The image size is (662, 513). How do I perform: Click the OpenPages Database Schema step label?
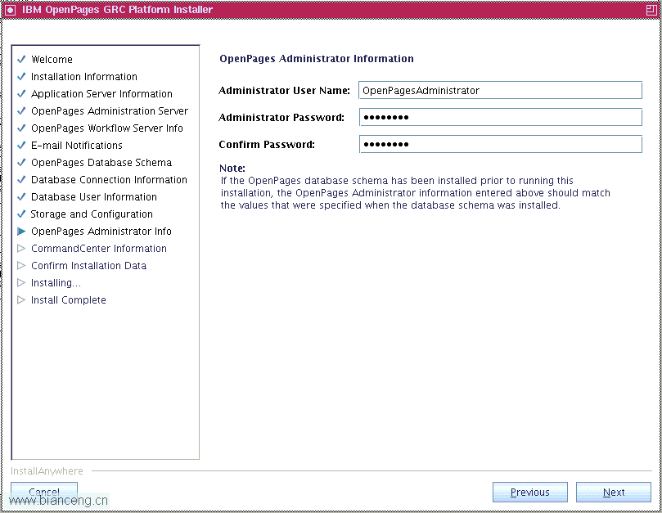pos(101,163)
